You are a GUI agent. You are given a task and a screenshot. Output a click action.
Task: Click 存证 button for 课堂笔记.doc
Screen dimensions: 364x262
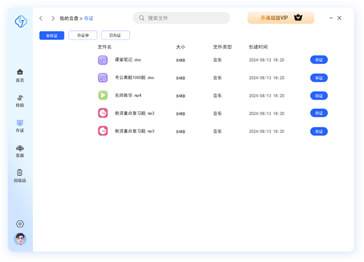point(319,60)
